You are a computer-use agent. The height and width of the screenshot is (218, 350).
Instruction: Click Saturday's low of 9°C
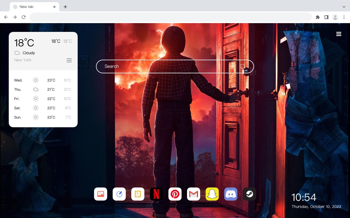click(68, 108)
